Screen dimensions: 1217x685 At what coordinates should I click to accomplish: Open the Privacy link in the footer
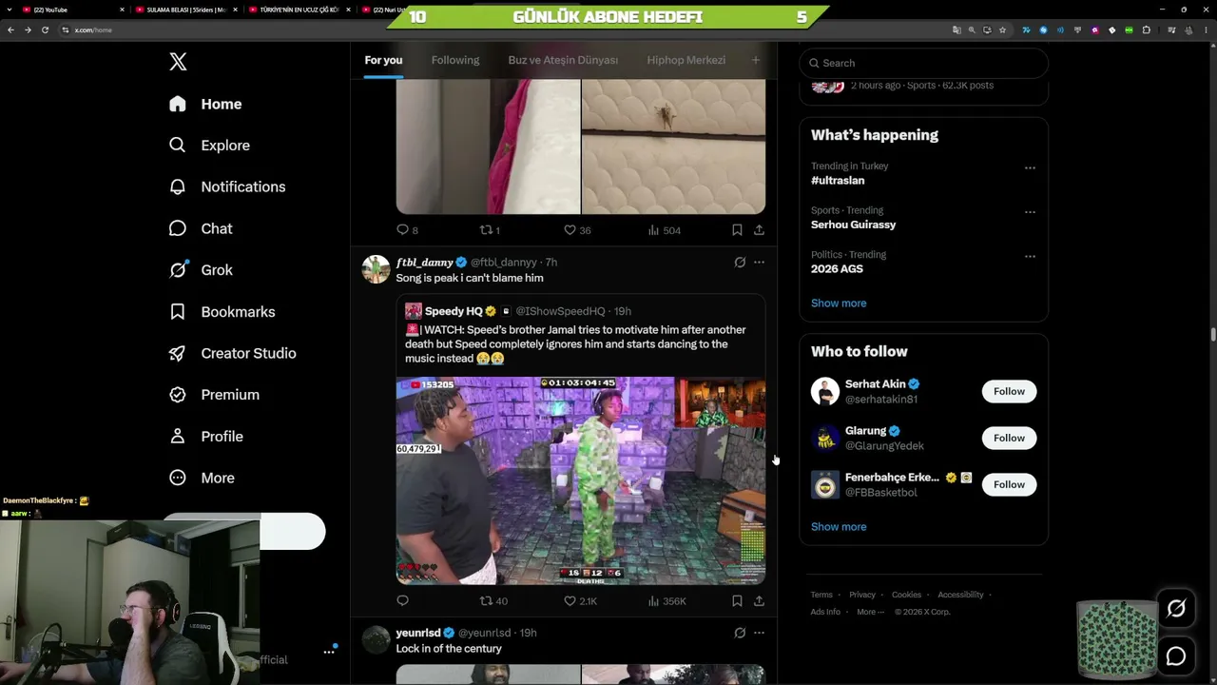pos(862,595)
